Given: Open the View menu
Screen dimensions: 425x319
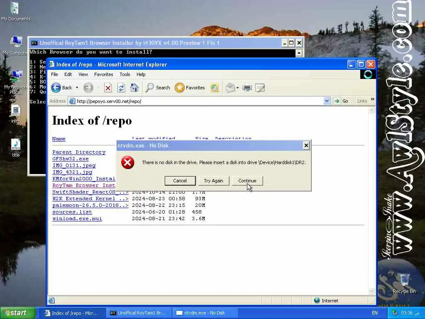Looking at the screenshot, I should point(83,74).
